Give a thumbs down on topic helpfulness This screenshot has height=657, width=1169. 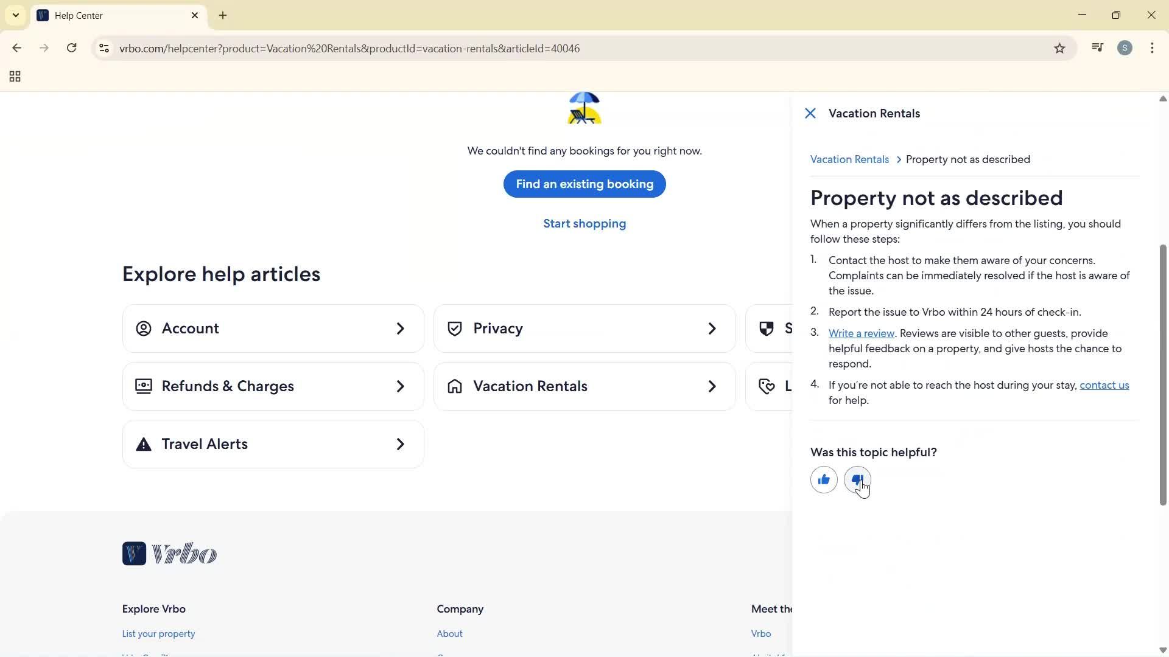tap(858, 479)
